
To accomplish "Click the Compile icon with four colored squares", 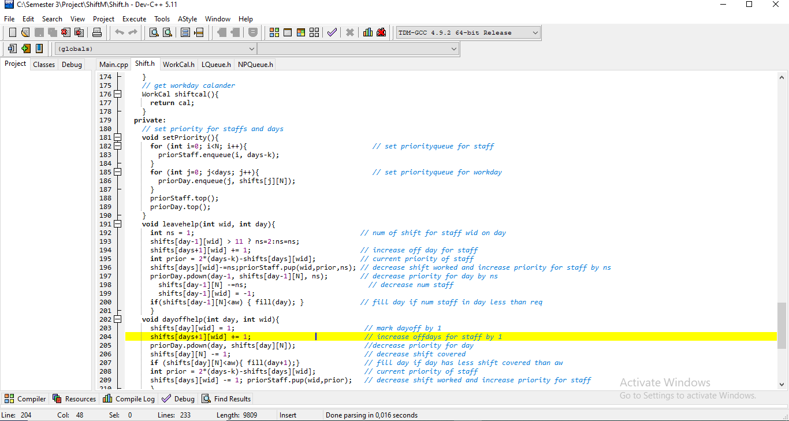I will [274, 33].
